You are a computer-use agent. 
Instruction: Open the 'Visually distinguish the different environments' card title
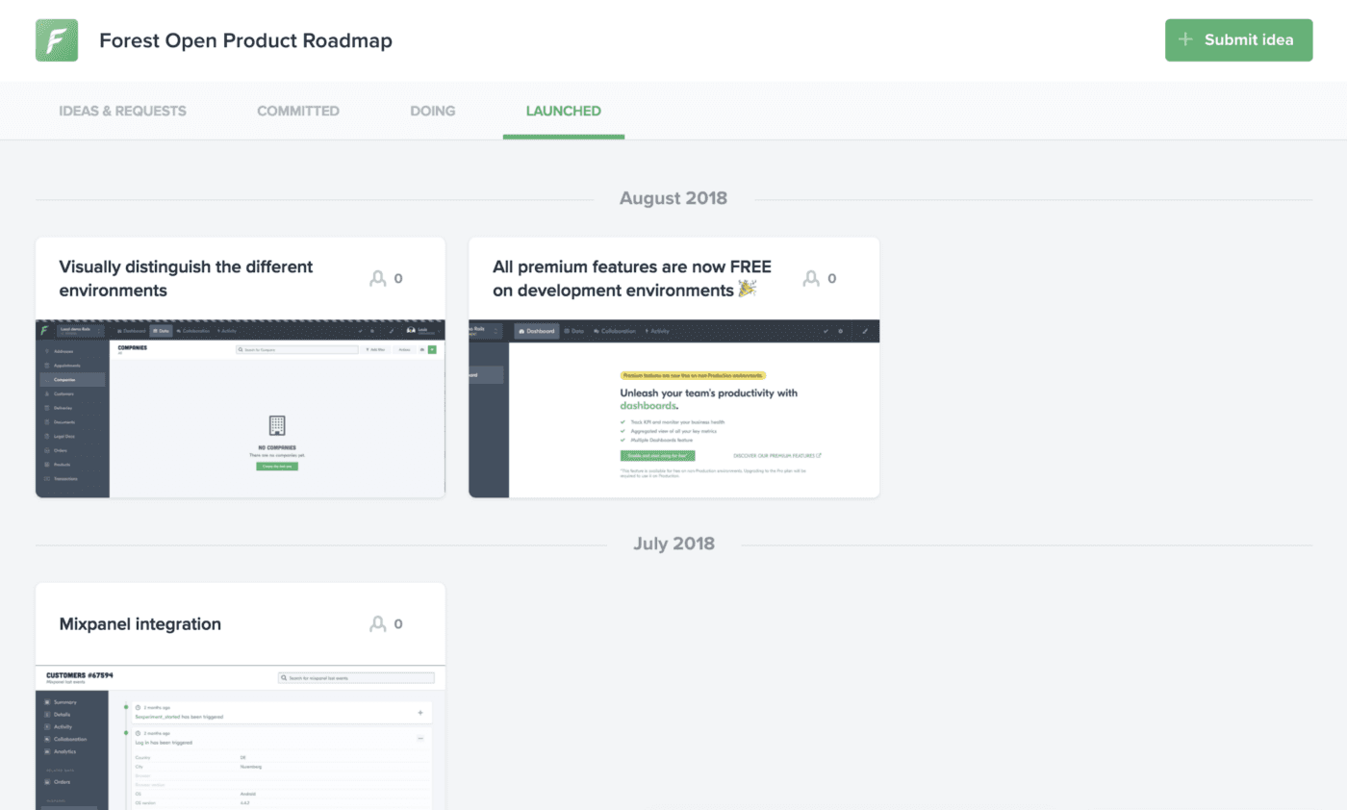187,278
